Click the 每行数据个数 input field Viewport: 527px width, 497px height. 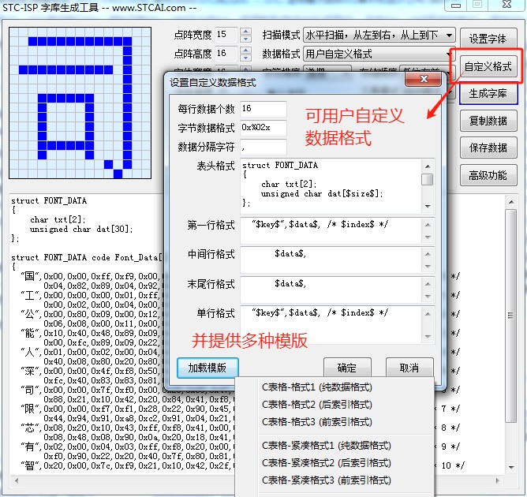click(x=263, y=109)
